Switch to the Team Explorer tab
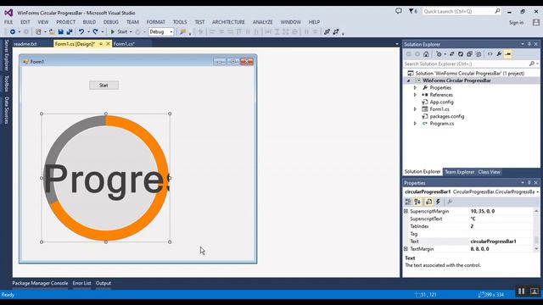Screen dimensions: 543x305 [x=460, y=172]
